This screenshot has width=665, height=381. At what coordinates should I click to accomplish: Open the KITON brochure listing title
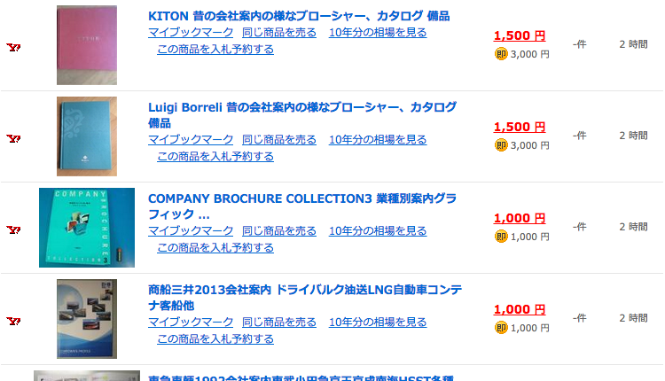299,16
